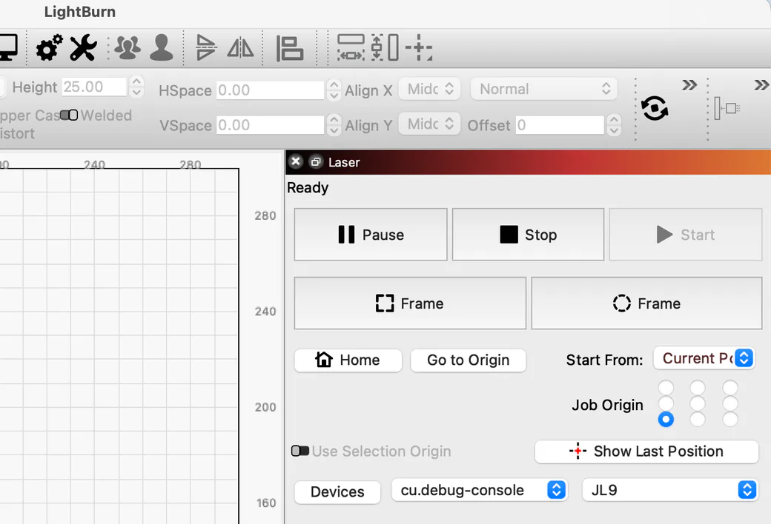771x524 pixels.
Task: Click the circular rubber-band Frame button
Action: 646,303
